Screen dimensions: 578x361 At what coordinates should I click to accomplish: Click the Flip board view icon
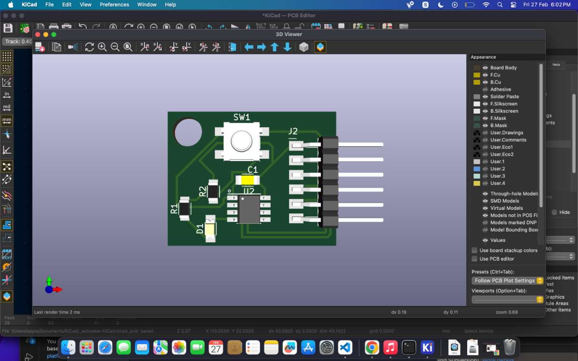(233, 47)
